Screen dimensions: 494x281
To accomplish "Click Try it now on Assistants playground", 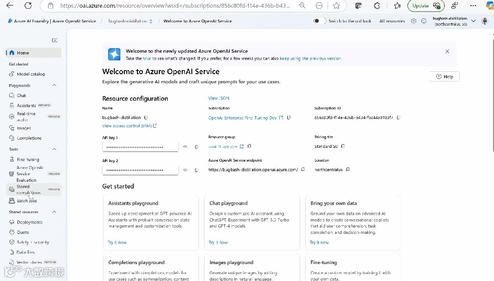I will tap(117, 243).
